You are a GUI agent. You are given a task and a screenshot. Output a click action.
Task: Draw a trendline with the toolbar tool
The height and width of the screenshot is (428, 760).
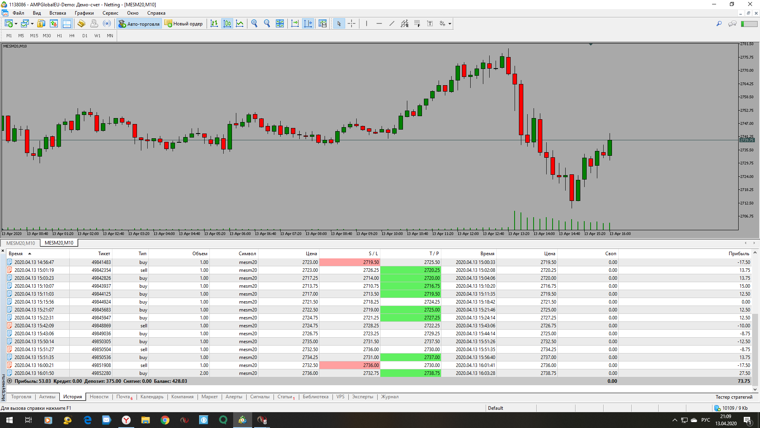(392, 24)
